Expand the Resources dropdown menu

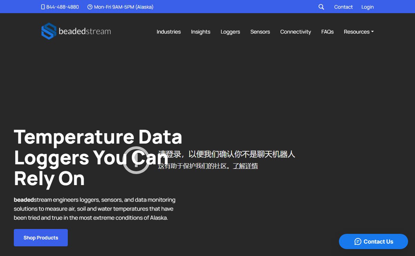359,31
